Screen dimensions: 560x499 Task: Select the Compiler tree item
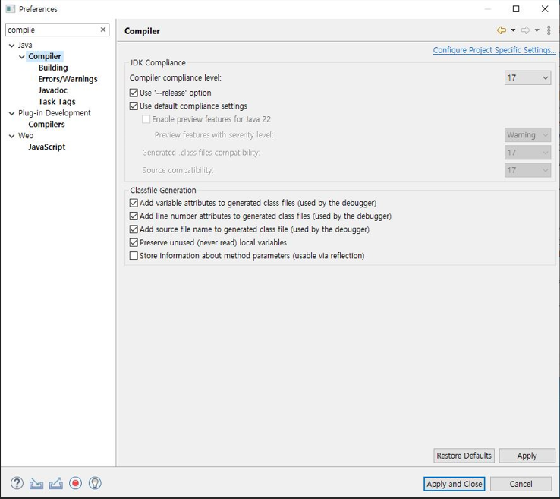tap(45, 56)
